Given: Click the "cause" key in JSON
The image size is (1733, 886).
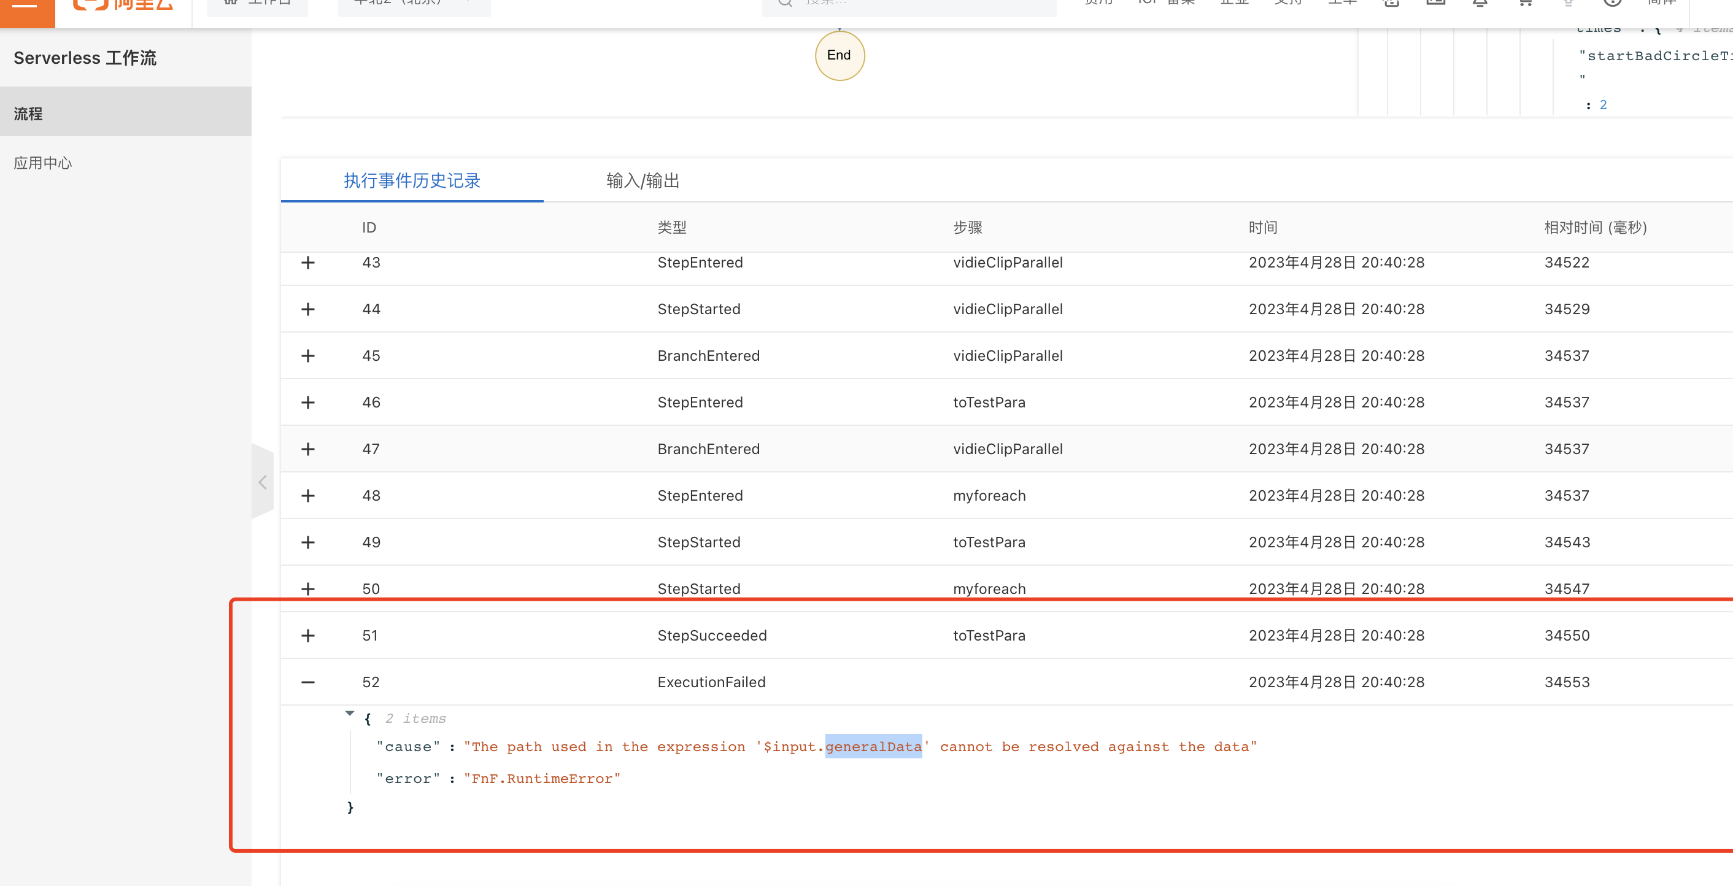Looking at the screenshot, I should click(x=407, y=747).
